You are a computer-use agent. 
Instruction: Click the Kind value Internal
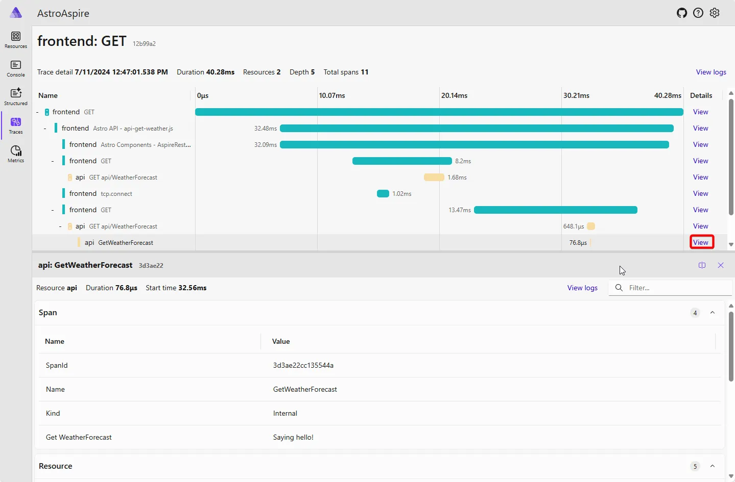tap(285, 413)
